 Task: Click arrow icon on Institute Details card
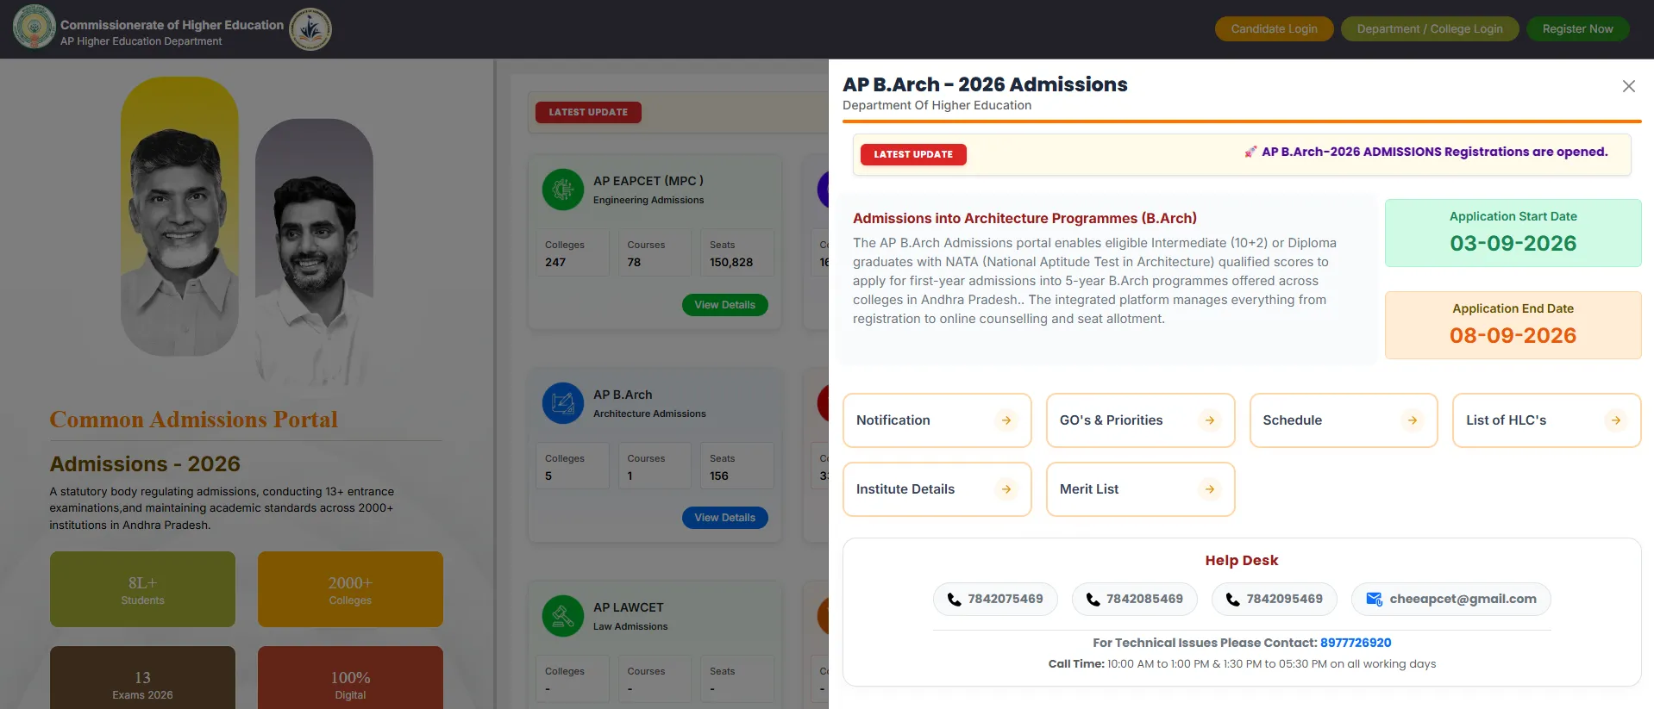[x=1006, y=489]
